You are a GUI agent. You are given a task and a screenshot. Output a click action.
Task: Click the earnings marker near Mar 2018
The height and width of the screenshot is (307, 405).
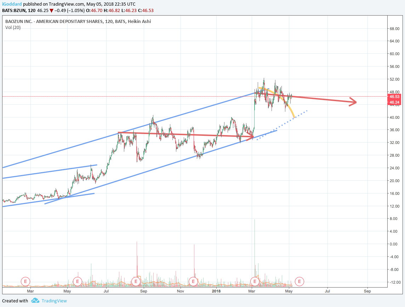[255, 281]
